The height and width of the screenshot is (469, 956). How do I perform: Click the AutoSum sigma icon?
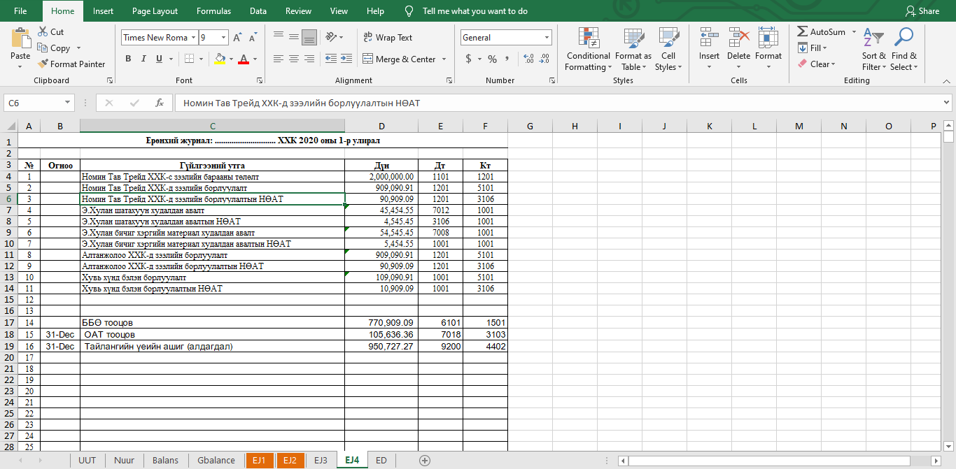click(803, 32)
